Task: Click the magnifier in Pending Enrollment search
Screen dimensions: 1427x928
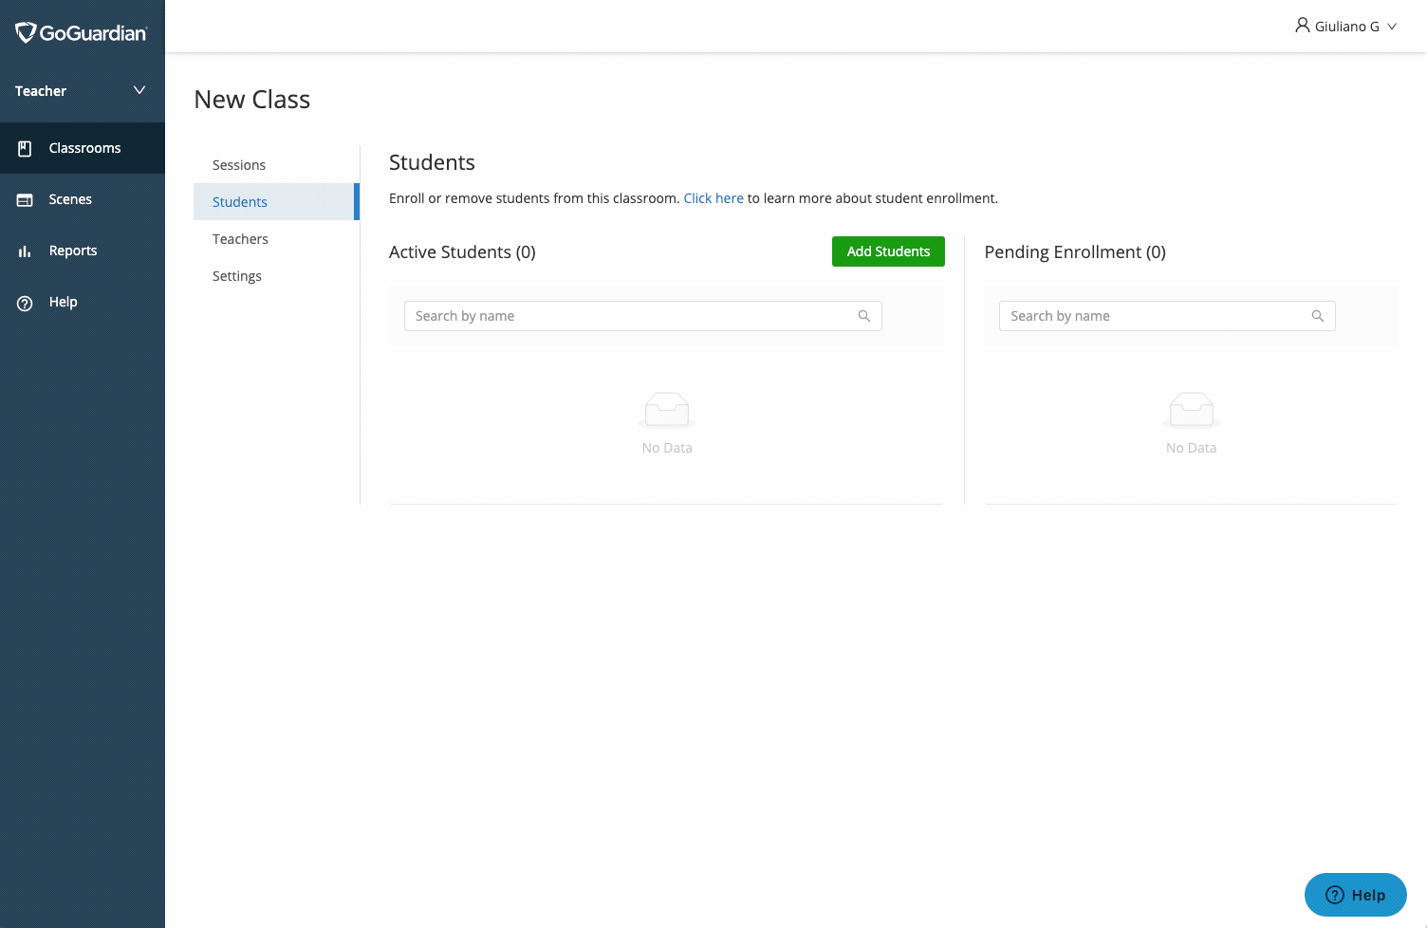Action: tap(1317, 315)
